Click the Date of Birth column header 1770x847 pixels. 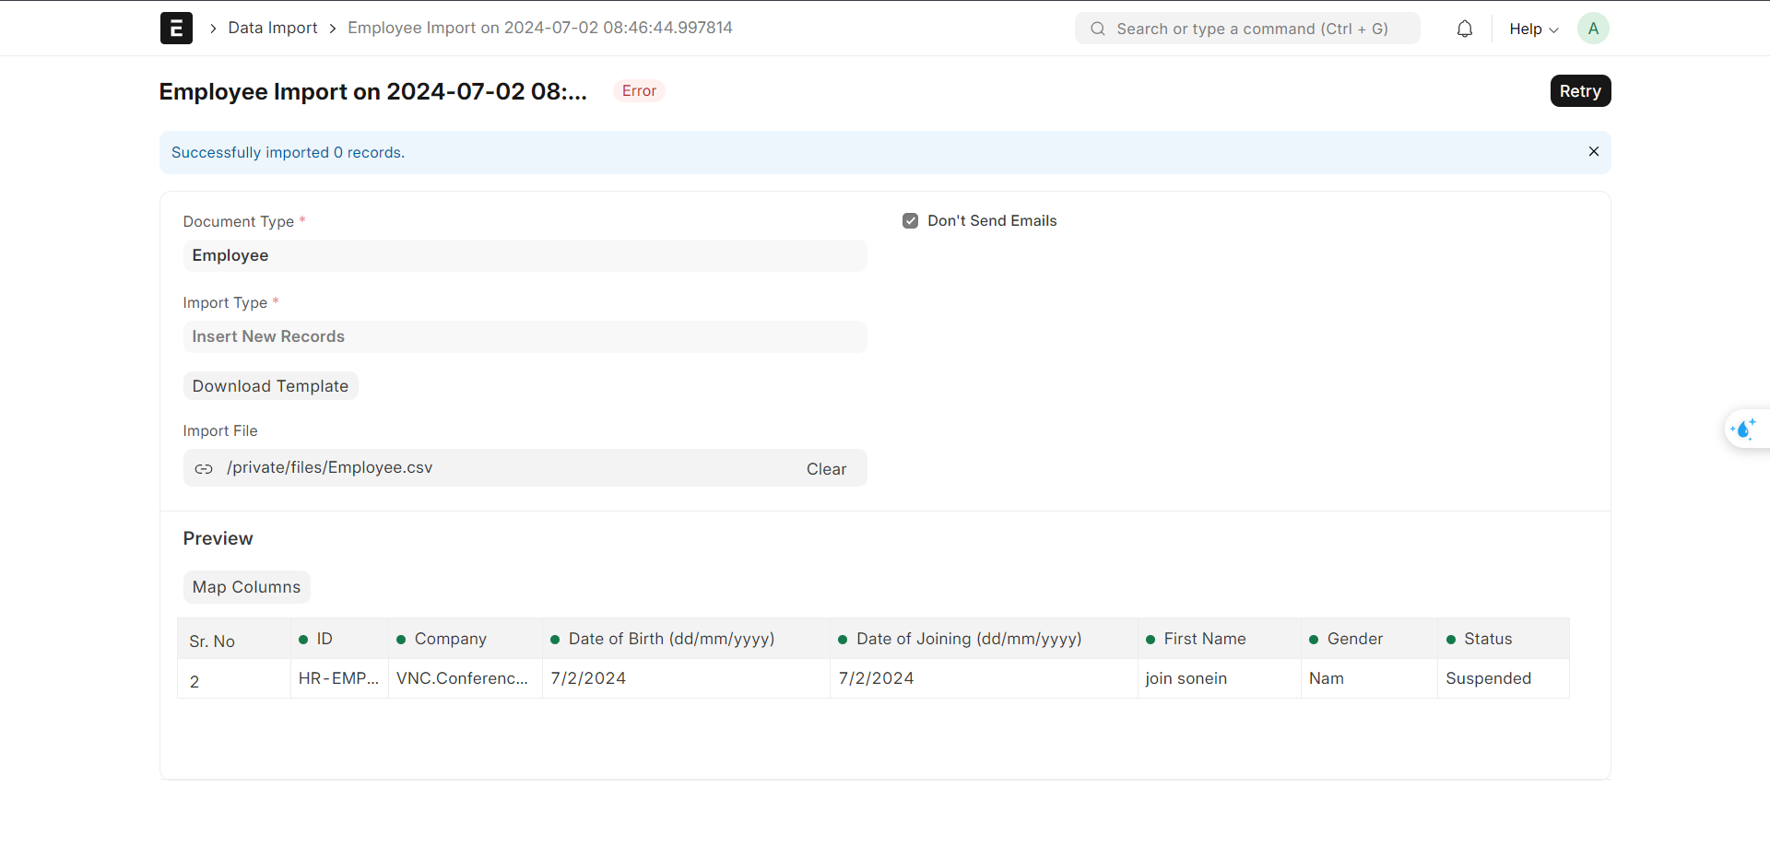click(686, 639)
